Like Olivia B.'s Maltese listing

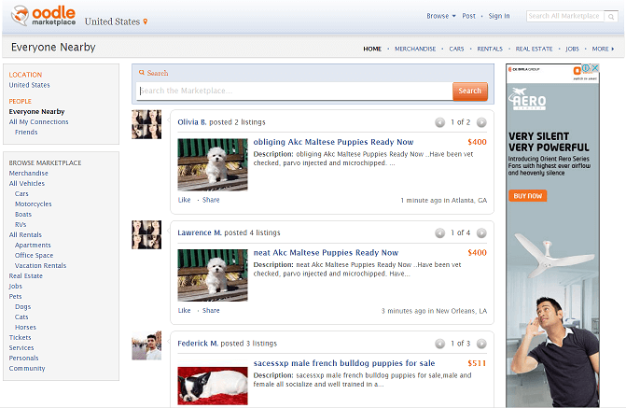(x=184, y=200)
